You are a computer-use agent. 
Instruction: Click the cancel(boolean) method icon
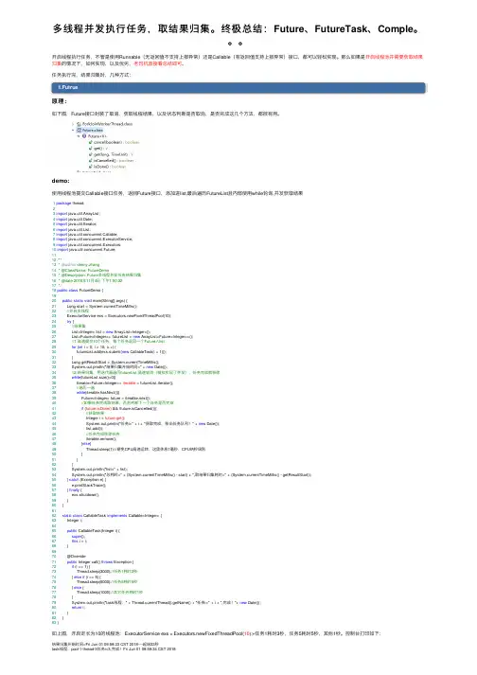pyautogui.click(x=91, y=142)
